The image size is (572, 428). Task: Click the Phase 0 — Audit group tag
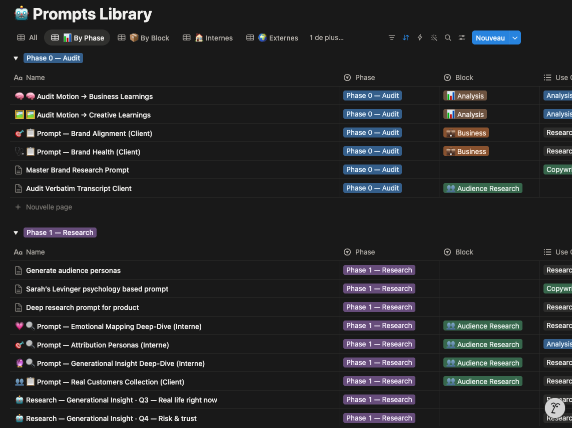(x=53, y=58)
